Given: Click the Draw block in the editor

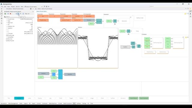Looking at the screenshot, I should [x=137, y=31].
